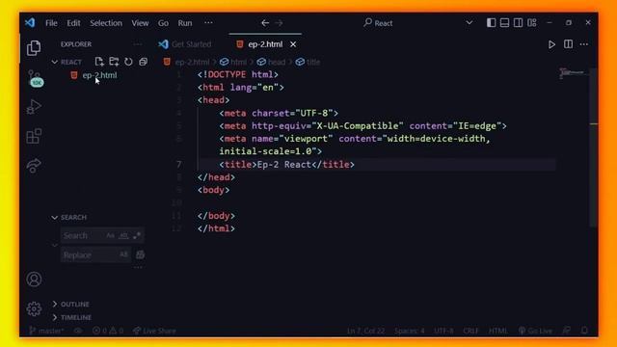Open the Source Control view
The width and height of the screenshot is (617, 347).
pos(35,78)
